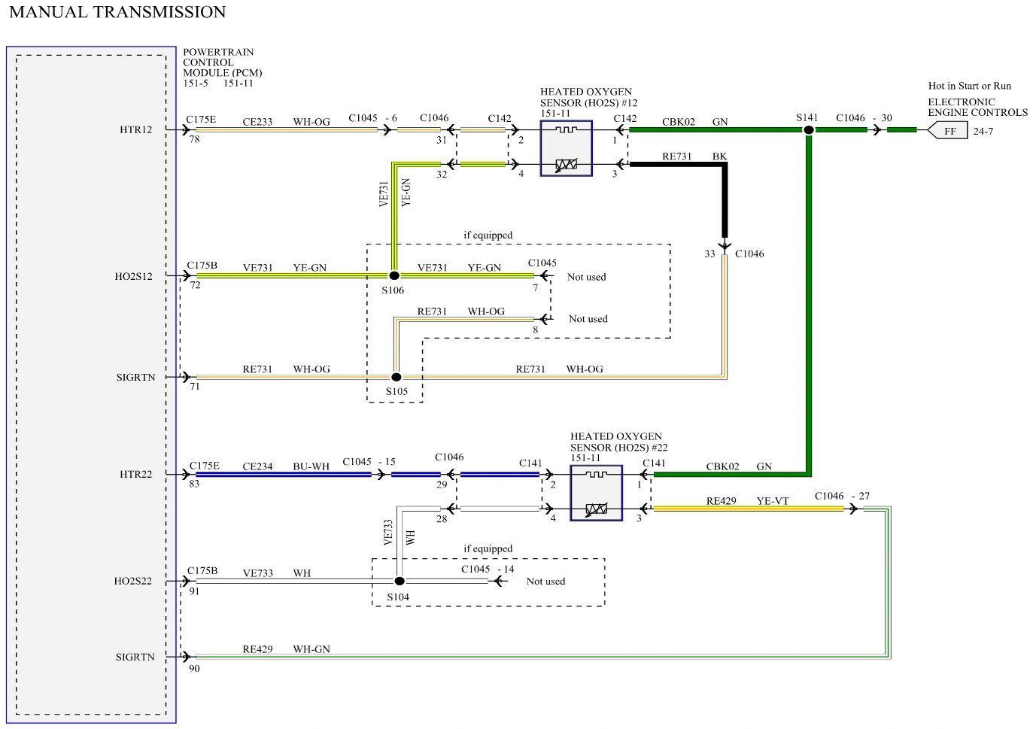Select the HEATED OXYGEN SENSOR (HO2S) #22 heading

[618, 442]
